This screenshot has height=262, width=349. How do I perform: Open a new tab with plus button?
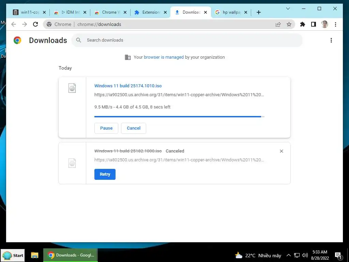tap(258, 12)
